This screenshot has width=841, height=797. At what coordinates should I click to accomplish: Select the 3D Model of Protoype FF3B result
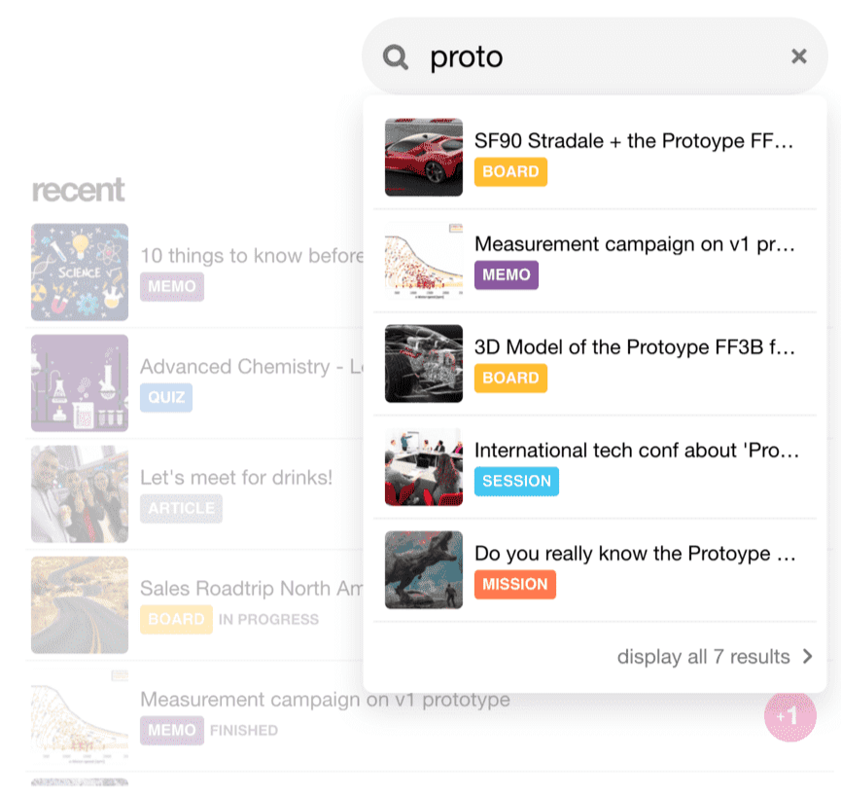point(634,347)
